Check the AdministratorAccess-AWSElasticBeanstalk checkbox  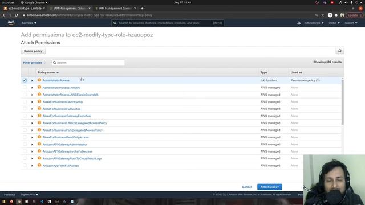25,95
